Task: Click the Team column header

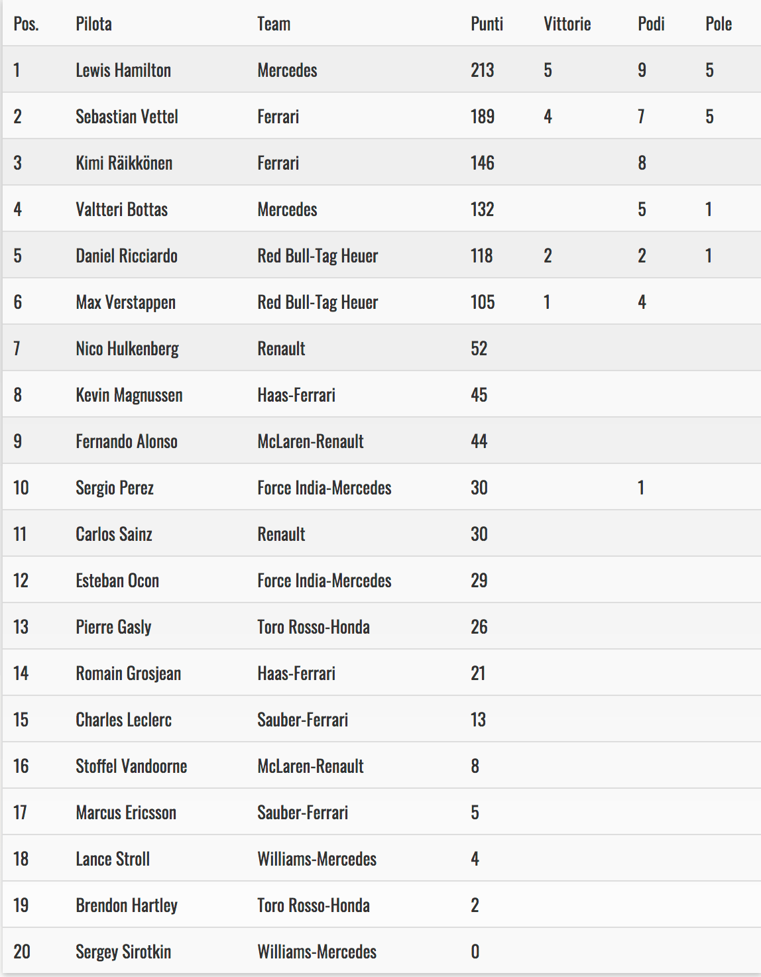Action: point(274,25)
